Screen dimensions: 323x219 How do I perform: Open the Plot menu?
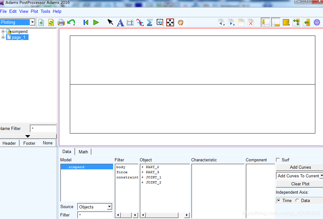click(34, 11)
